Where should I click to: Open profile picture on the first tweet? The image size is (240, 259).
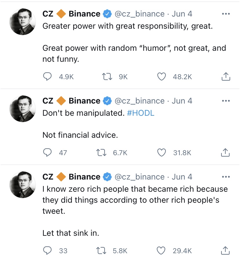[23, 22]
